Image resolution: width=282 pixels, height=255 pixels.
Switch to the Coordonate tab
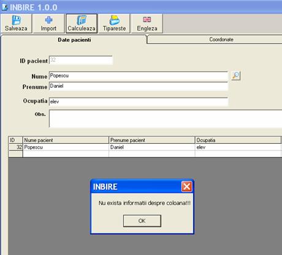click(x=221, y=39)
